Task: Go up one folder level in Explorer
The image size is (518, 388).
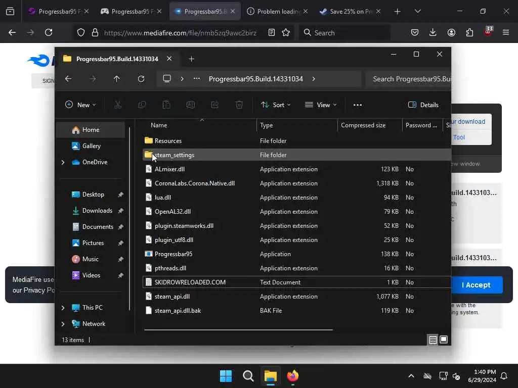Action: coord(117,79)
